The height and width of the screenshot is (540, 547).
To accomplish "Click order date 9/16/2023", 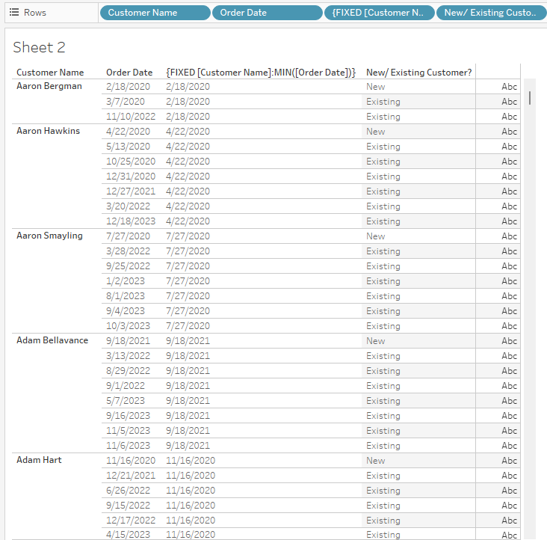I will 128,416.
